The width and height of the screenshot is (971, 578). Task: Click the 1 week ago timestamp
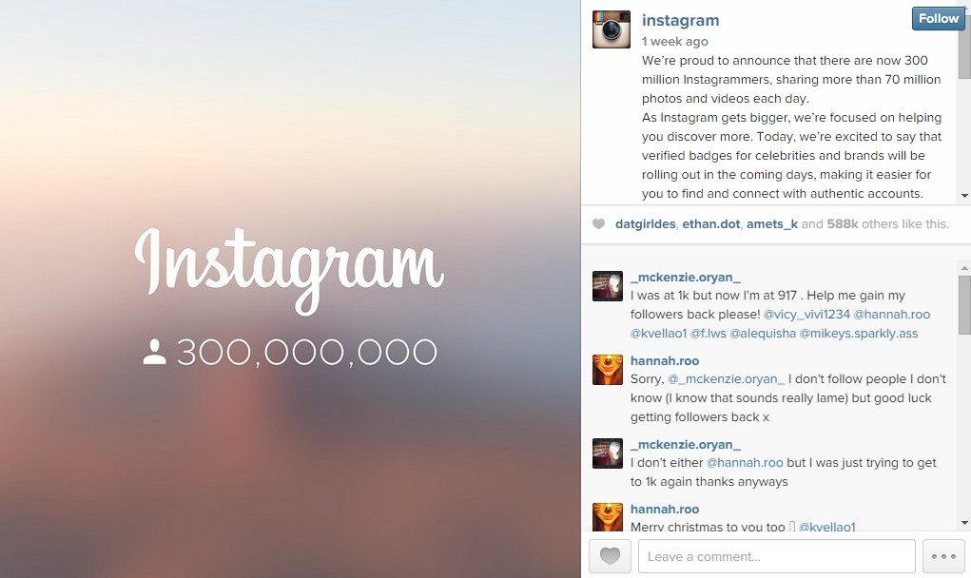coord(675,41)
